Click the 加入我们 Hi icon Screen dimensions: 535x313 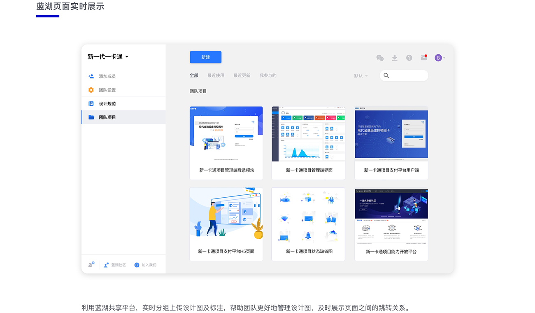click(137, 265)
